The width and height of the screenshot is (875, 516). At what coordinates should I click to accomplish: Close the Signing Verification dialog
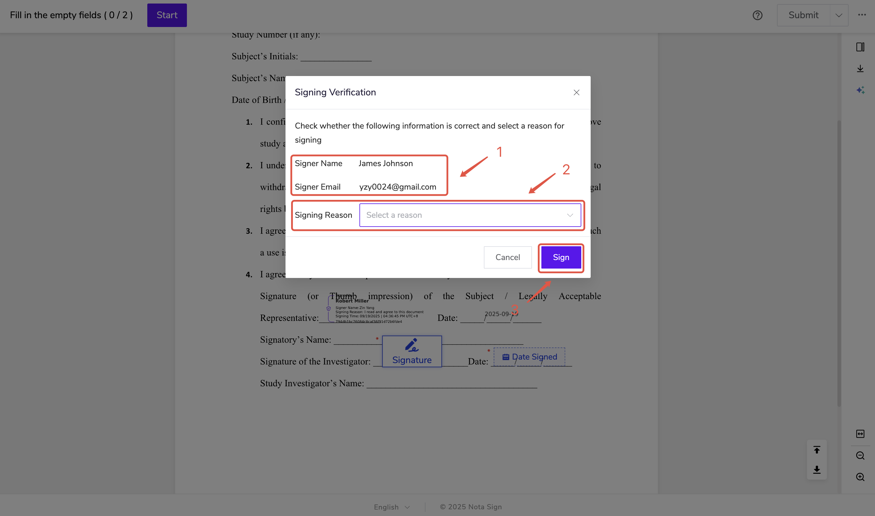[x=577, y=92]
